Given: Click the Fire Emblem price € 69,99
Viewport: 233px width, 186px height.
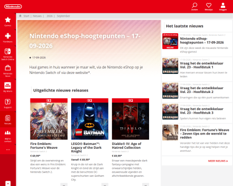Looking at the screenshot, I should tap(35, 156).
